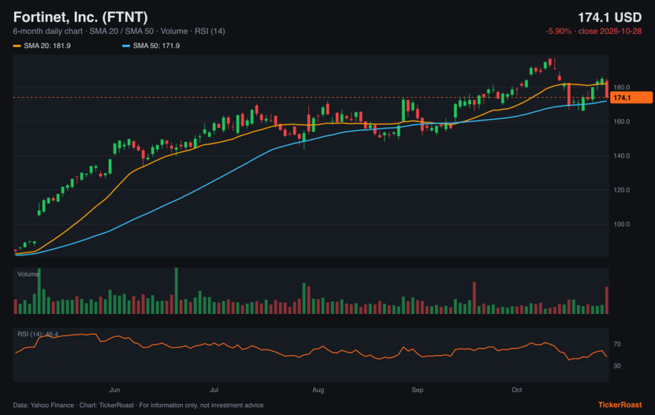Click the 160.0 price axis label

click(x=622, y=121)
